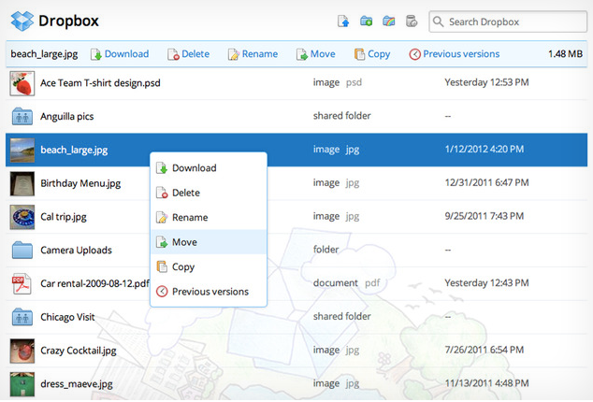Choose Copy from the context menu
Screen dimensions: 593x402
point(183,266)
